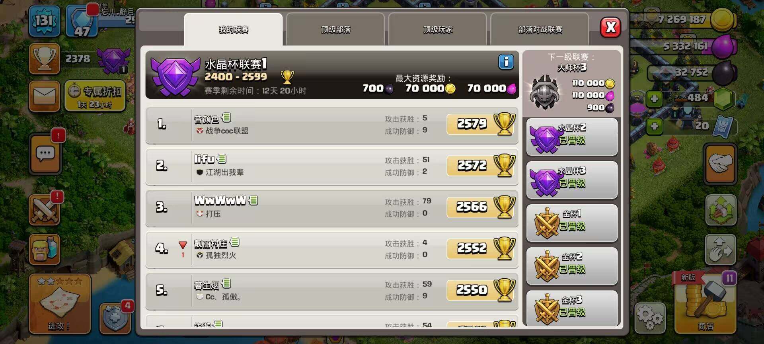Open the 部落对战联赛 tab
This screenshot has height=344, width=764.
click(540, 29)
